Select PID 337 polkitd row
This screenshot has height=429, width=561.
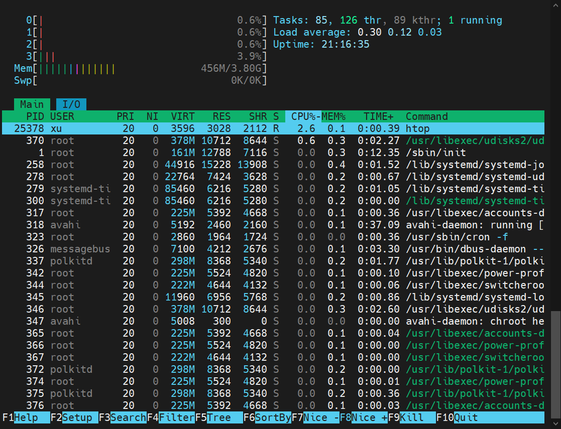[x=273, y=261]
